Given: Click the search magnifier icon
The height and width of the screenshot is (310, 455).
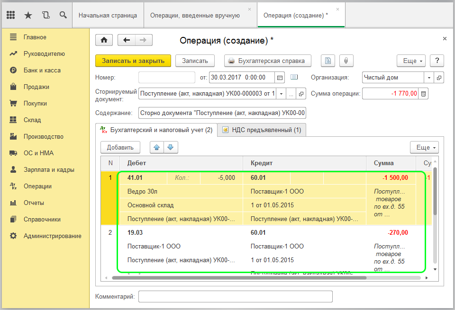Looking at the screenshot, I should [63, 15].
